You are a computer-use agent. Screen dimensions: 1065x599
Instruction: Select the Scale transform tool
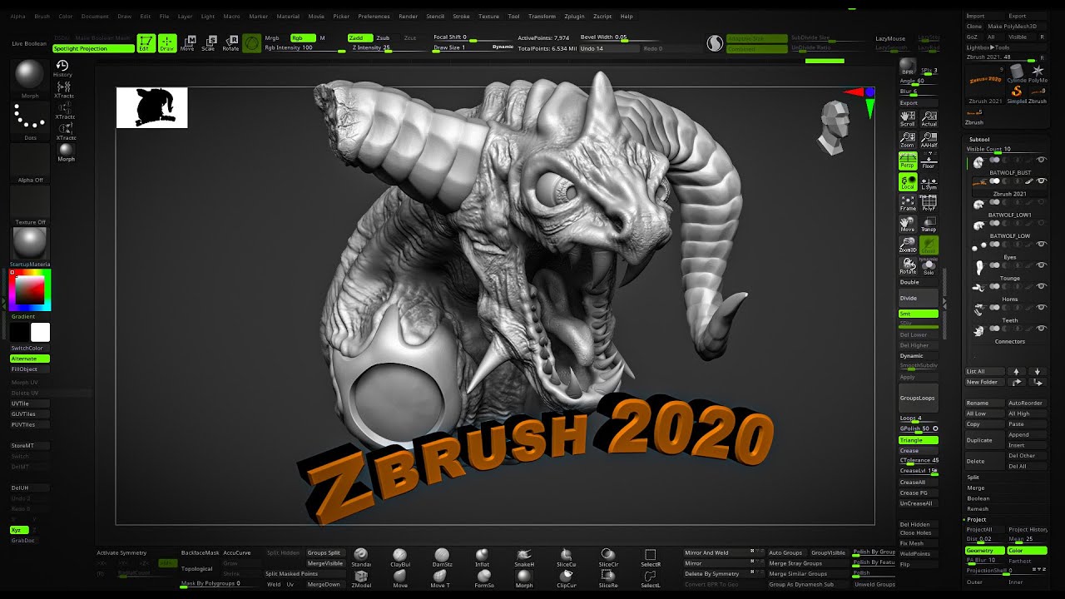pyautogui.click(x=209, y=43)
